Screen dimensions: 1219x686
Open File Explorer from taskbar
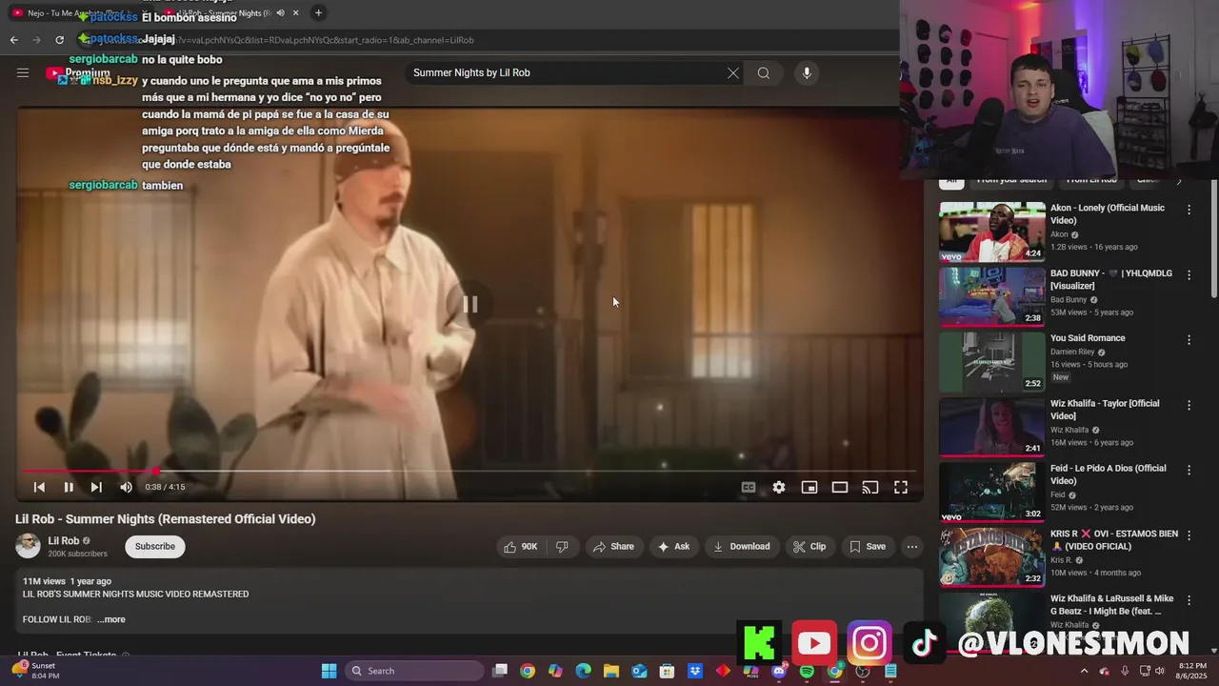[611, 671]
